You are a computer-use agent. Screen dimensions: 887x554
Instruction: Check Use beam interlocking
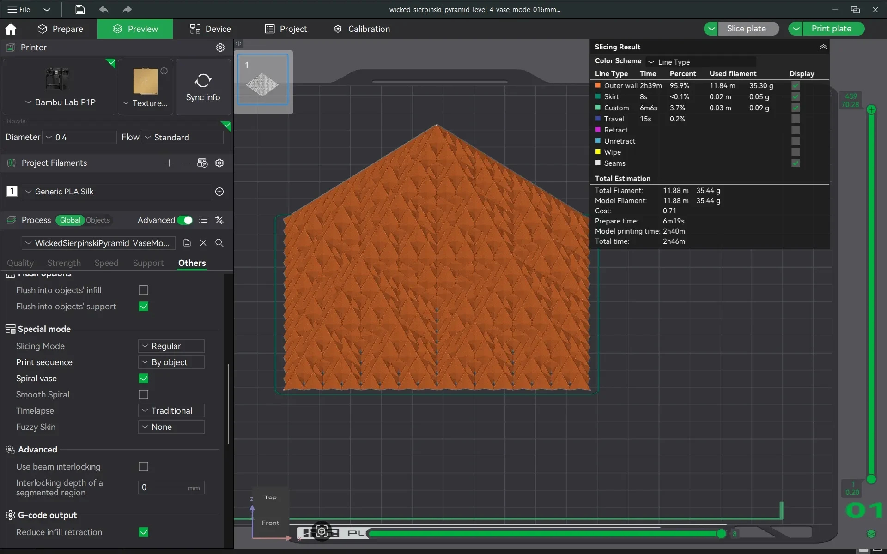pyautogui.click(x=144, y=467)
